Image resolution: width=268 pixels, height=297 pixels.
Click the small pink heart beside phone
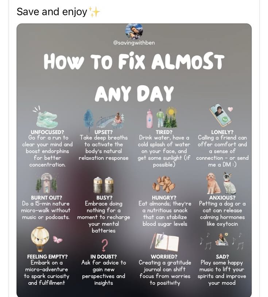(x=230, y=109)
